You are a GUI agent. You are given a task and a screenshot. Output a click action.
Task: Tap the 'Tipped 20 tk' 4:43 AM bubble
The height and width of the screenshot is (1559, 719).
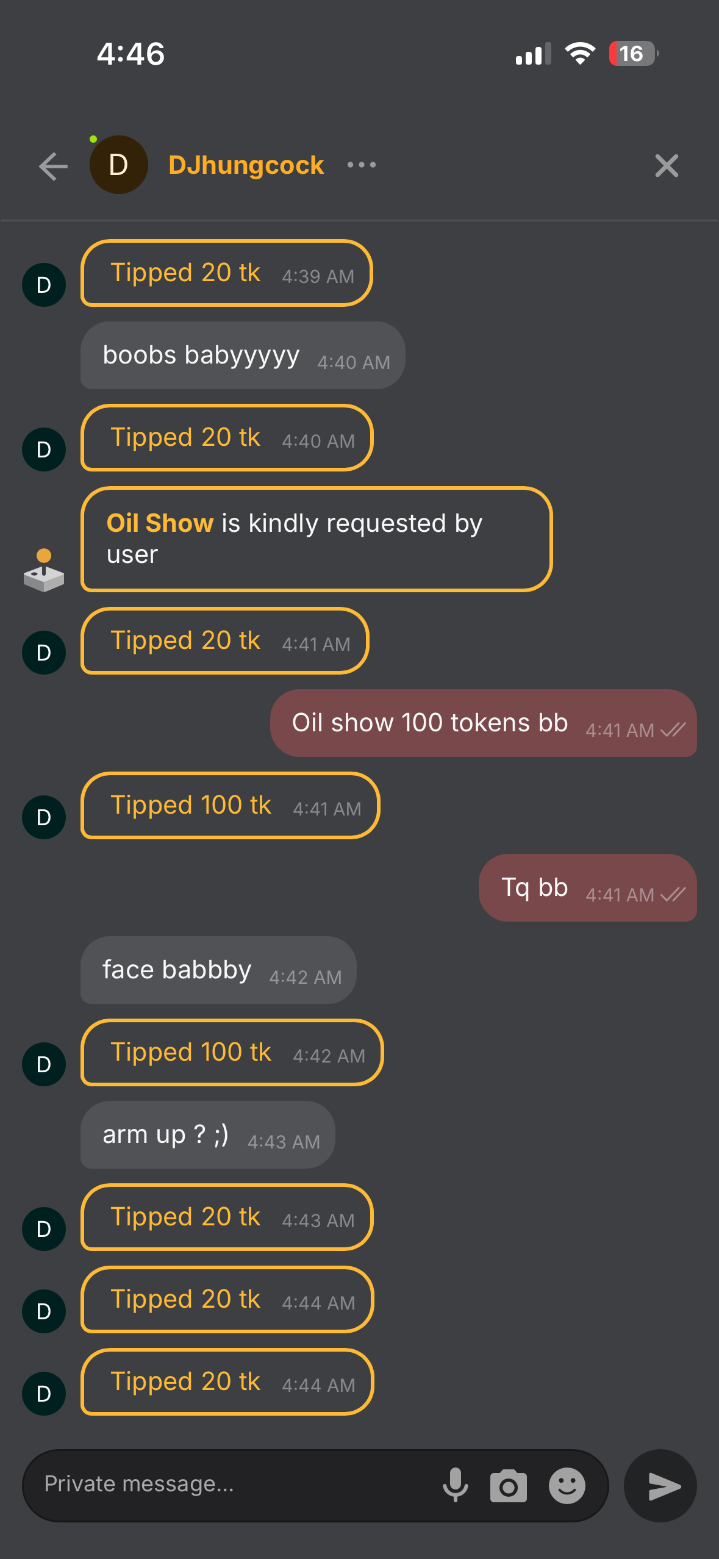[227, 1217]
